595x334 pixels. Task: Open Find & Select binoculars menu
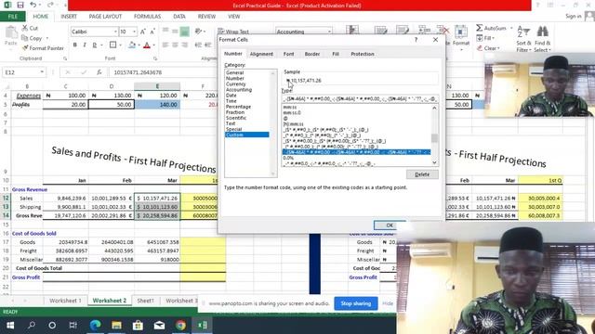[542, 39]
